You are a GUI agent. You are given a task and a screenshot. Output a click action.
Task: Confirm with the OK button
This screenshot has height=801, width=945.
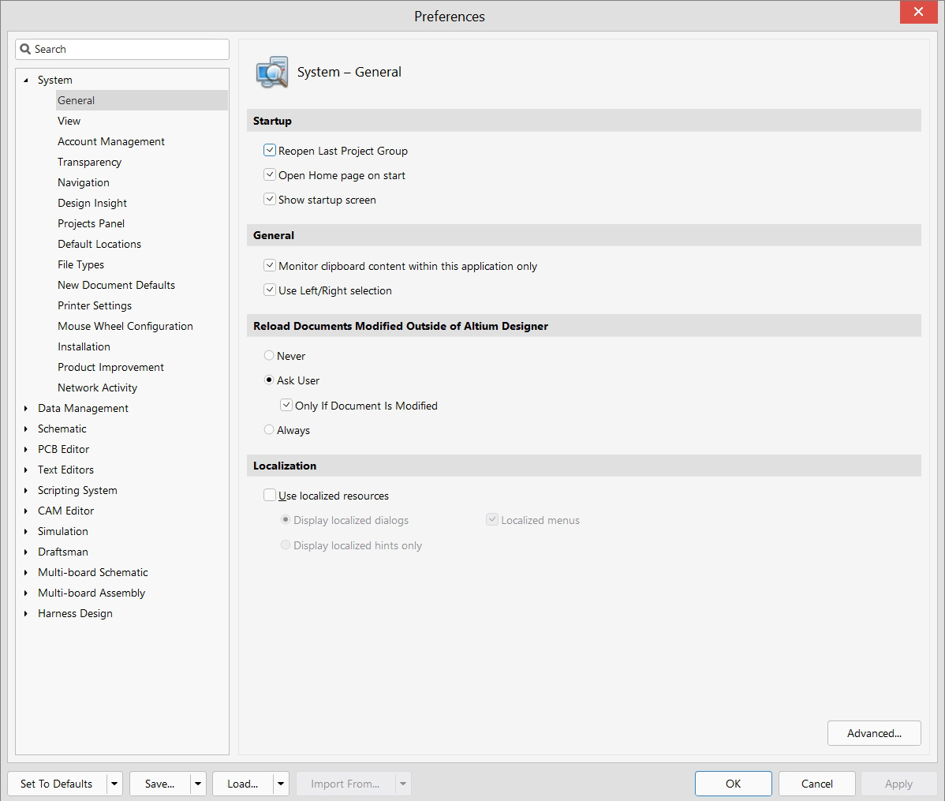[733, 784]
